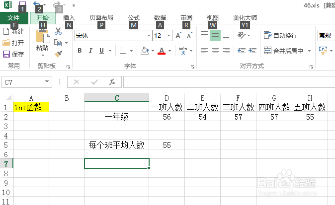Apply the red Font Color
Image resolution: width=335 pixels, height=205 pixels.
162,51
